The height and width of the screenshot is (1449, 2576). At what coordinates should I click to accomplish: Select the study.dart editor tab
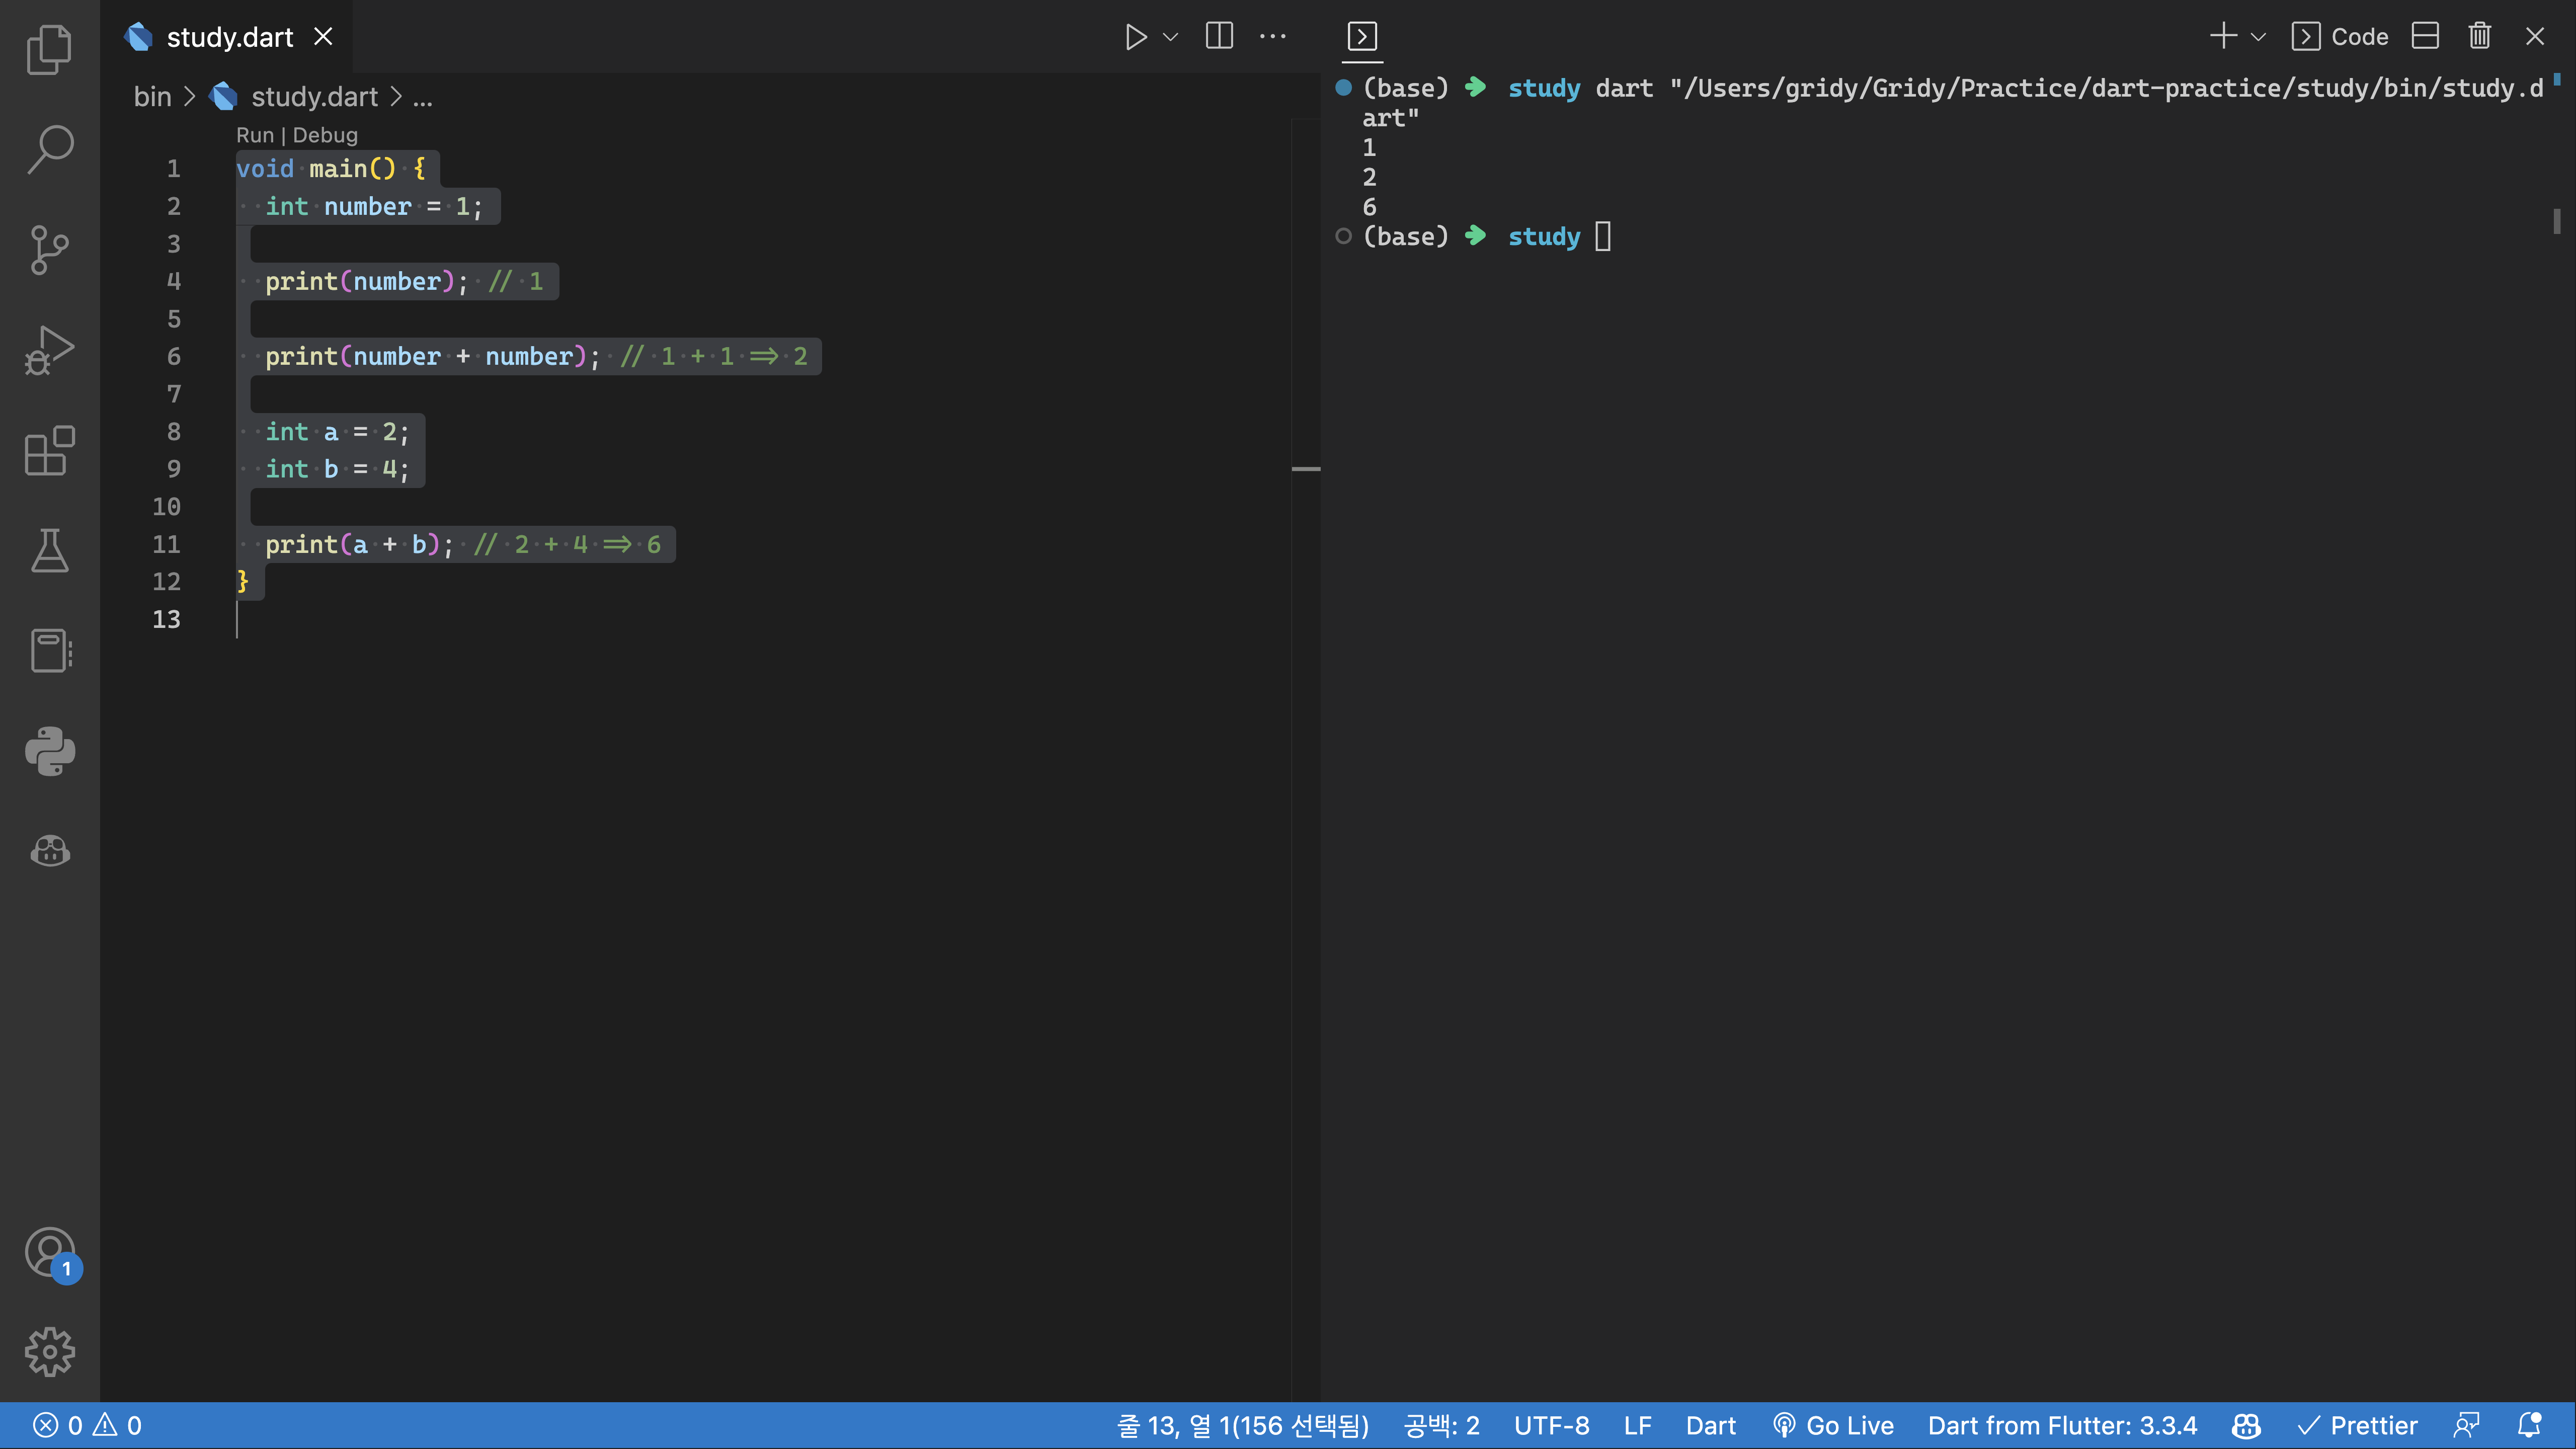point(229,37)
